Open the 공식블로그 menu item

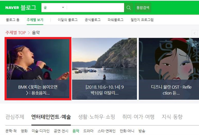pos(93,20)
